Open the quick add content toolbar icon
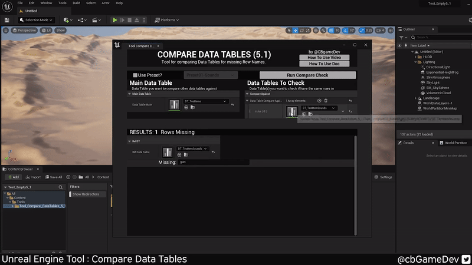 tap(67, 20)
